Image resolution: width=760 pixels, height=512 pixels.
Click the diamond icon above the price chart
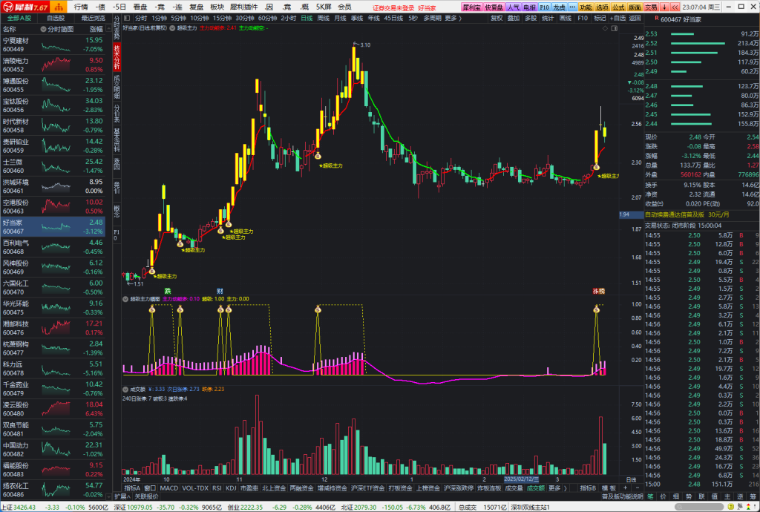605,29
